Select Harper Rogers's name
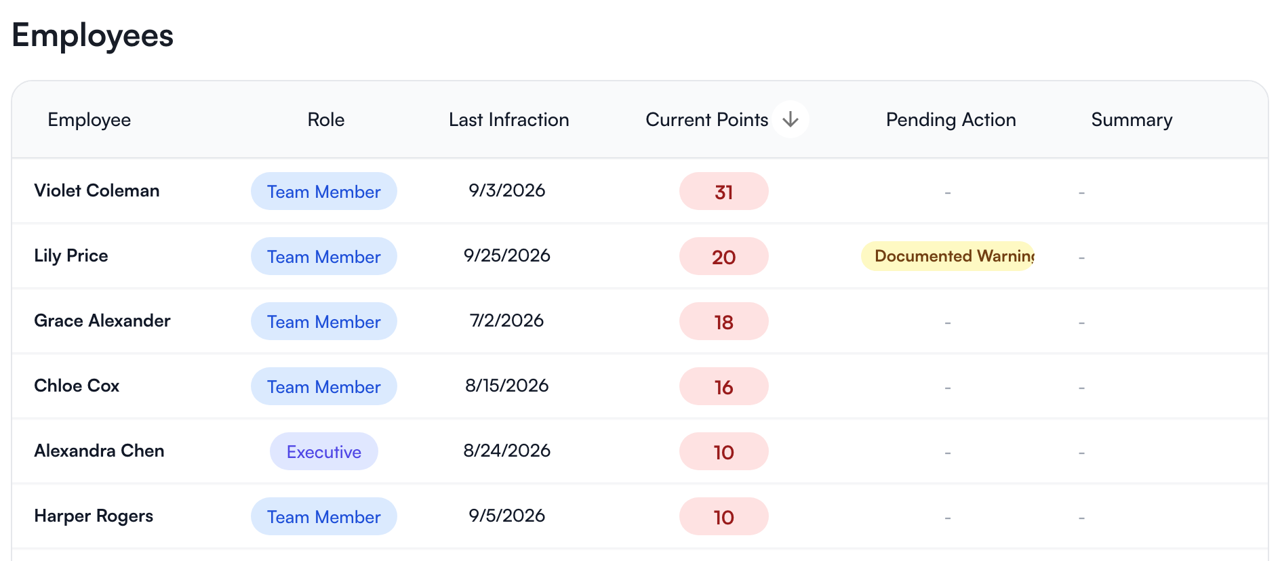Viewport: 1280px width, 561px height. click(x=94, y=516)
